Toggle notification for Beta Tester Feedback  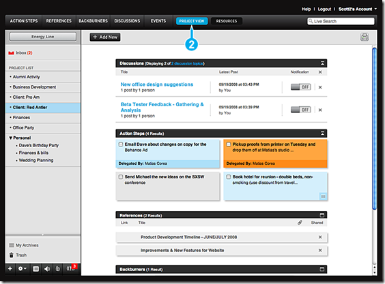point(301,110)
